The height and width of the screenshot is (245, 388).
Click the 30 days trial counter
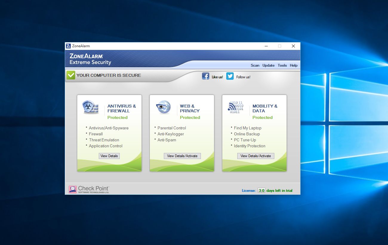[261, 190]
